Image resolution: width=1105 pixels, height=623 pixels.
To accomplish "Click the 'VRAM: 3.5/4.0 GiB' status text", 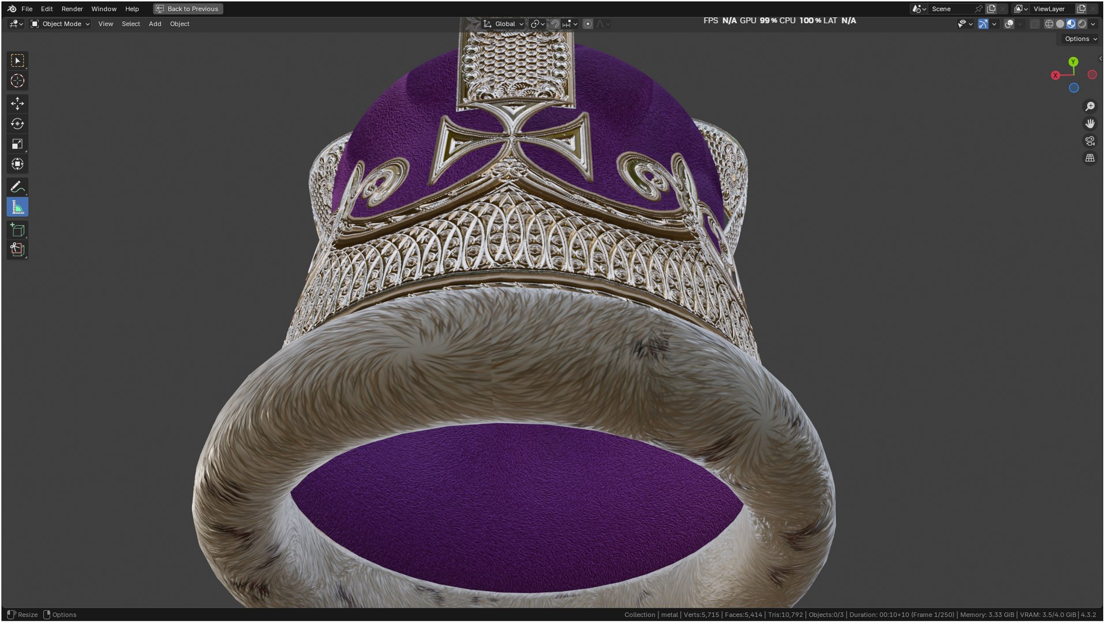I will coord(1048,615).
